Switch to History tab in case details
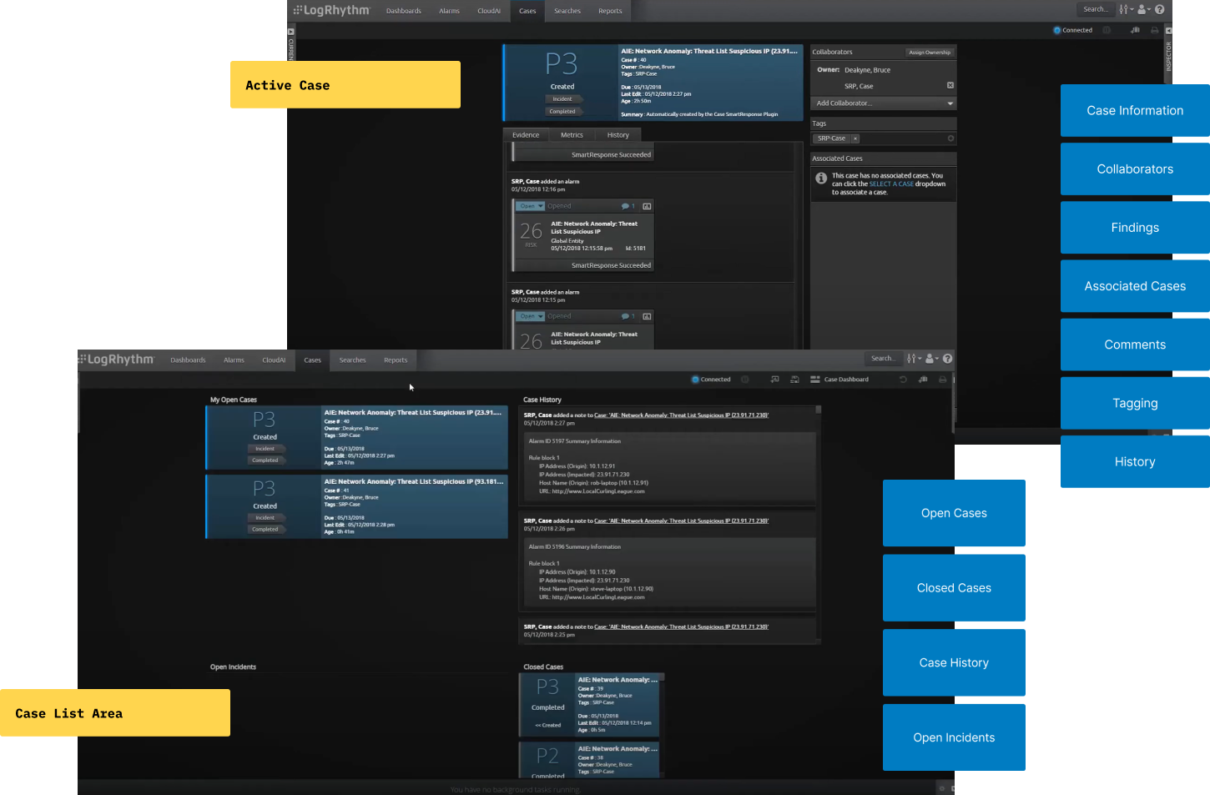Image resolution: width=1210 pixels, height=795 pixels. point(618,134)
